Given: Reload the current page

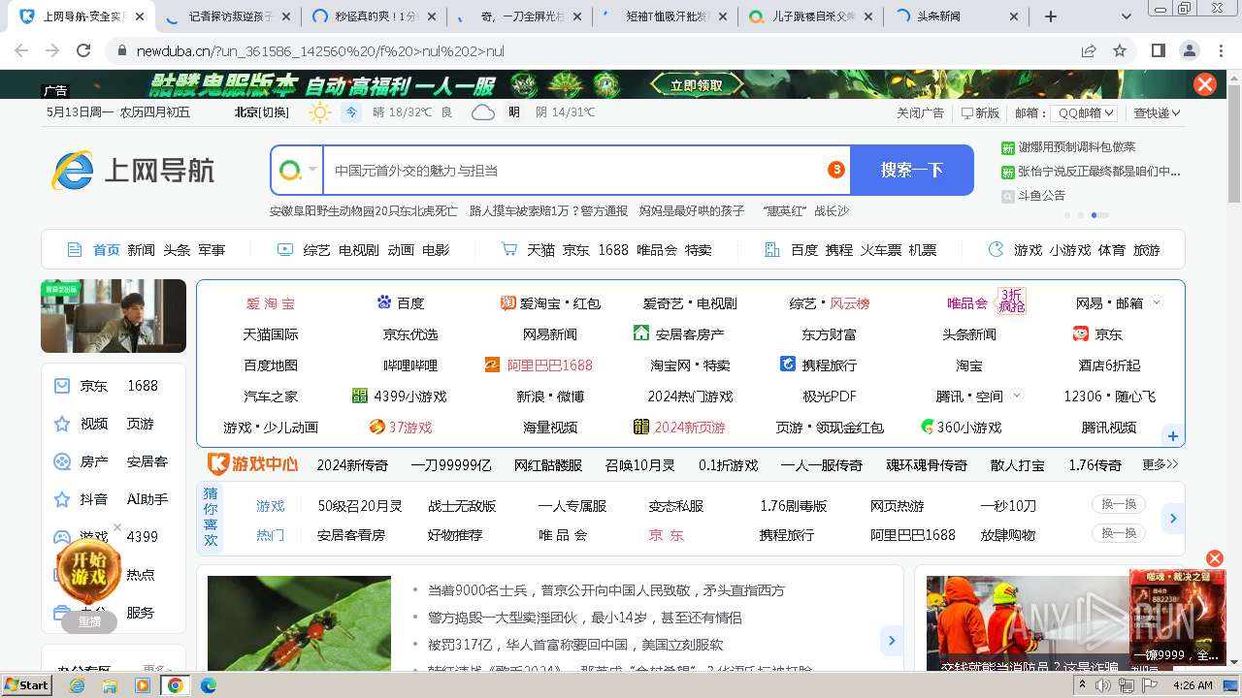Looking at the screenshot, I should [83, 50].
